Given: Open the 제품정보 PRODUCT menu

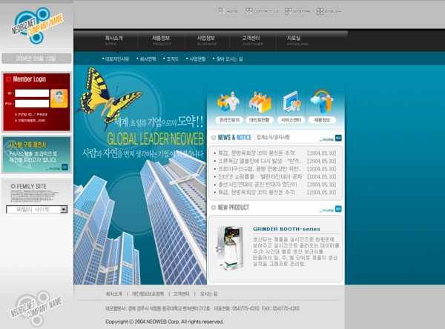Looking at the screenshot, I should coord(161,40).
